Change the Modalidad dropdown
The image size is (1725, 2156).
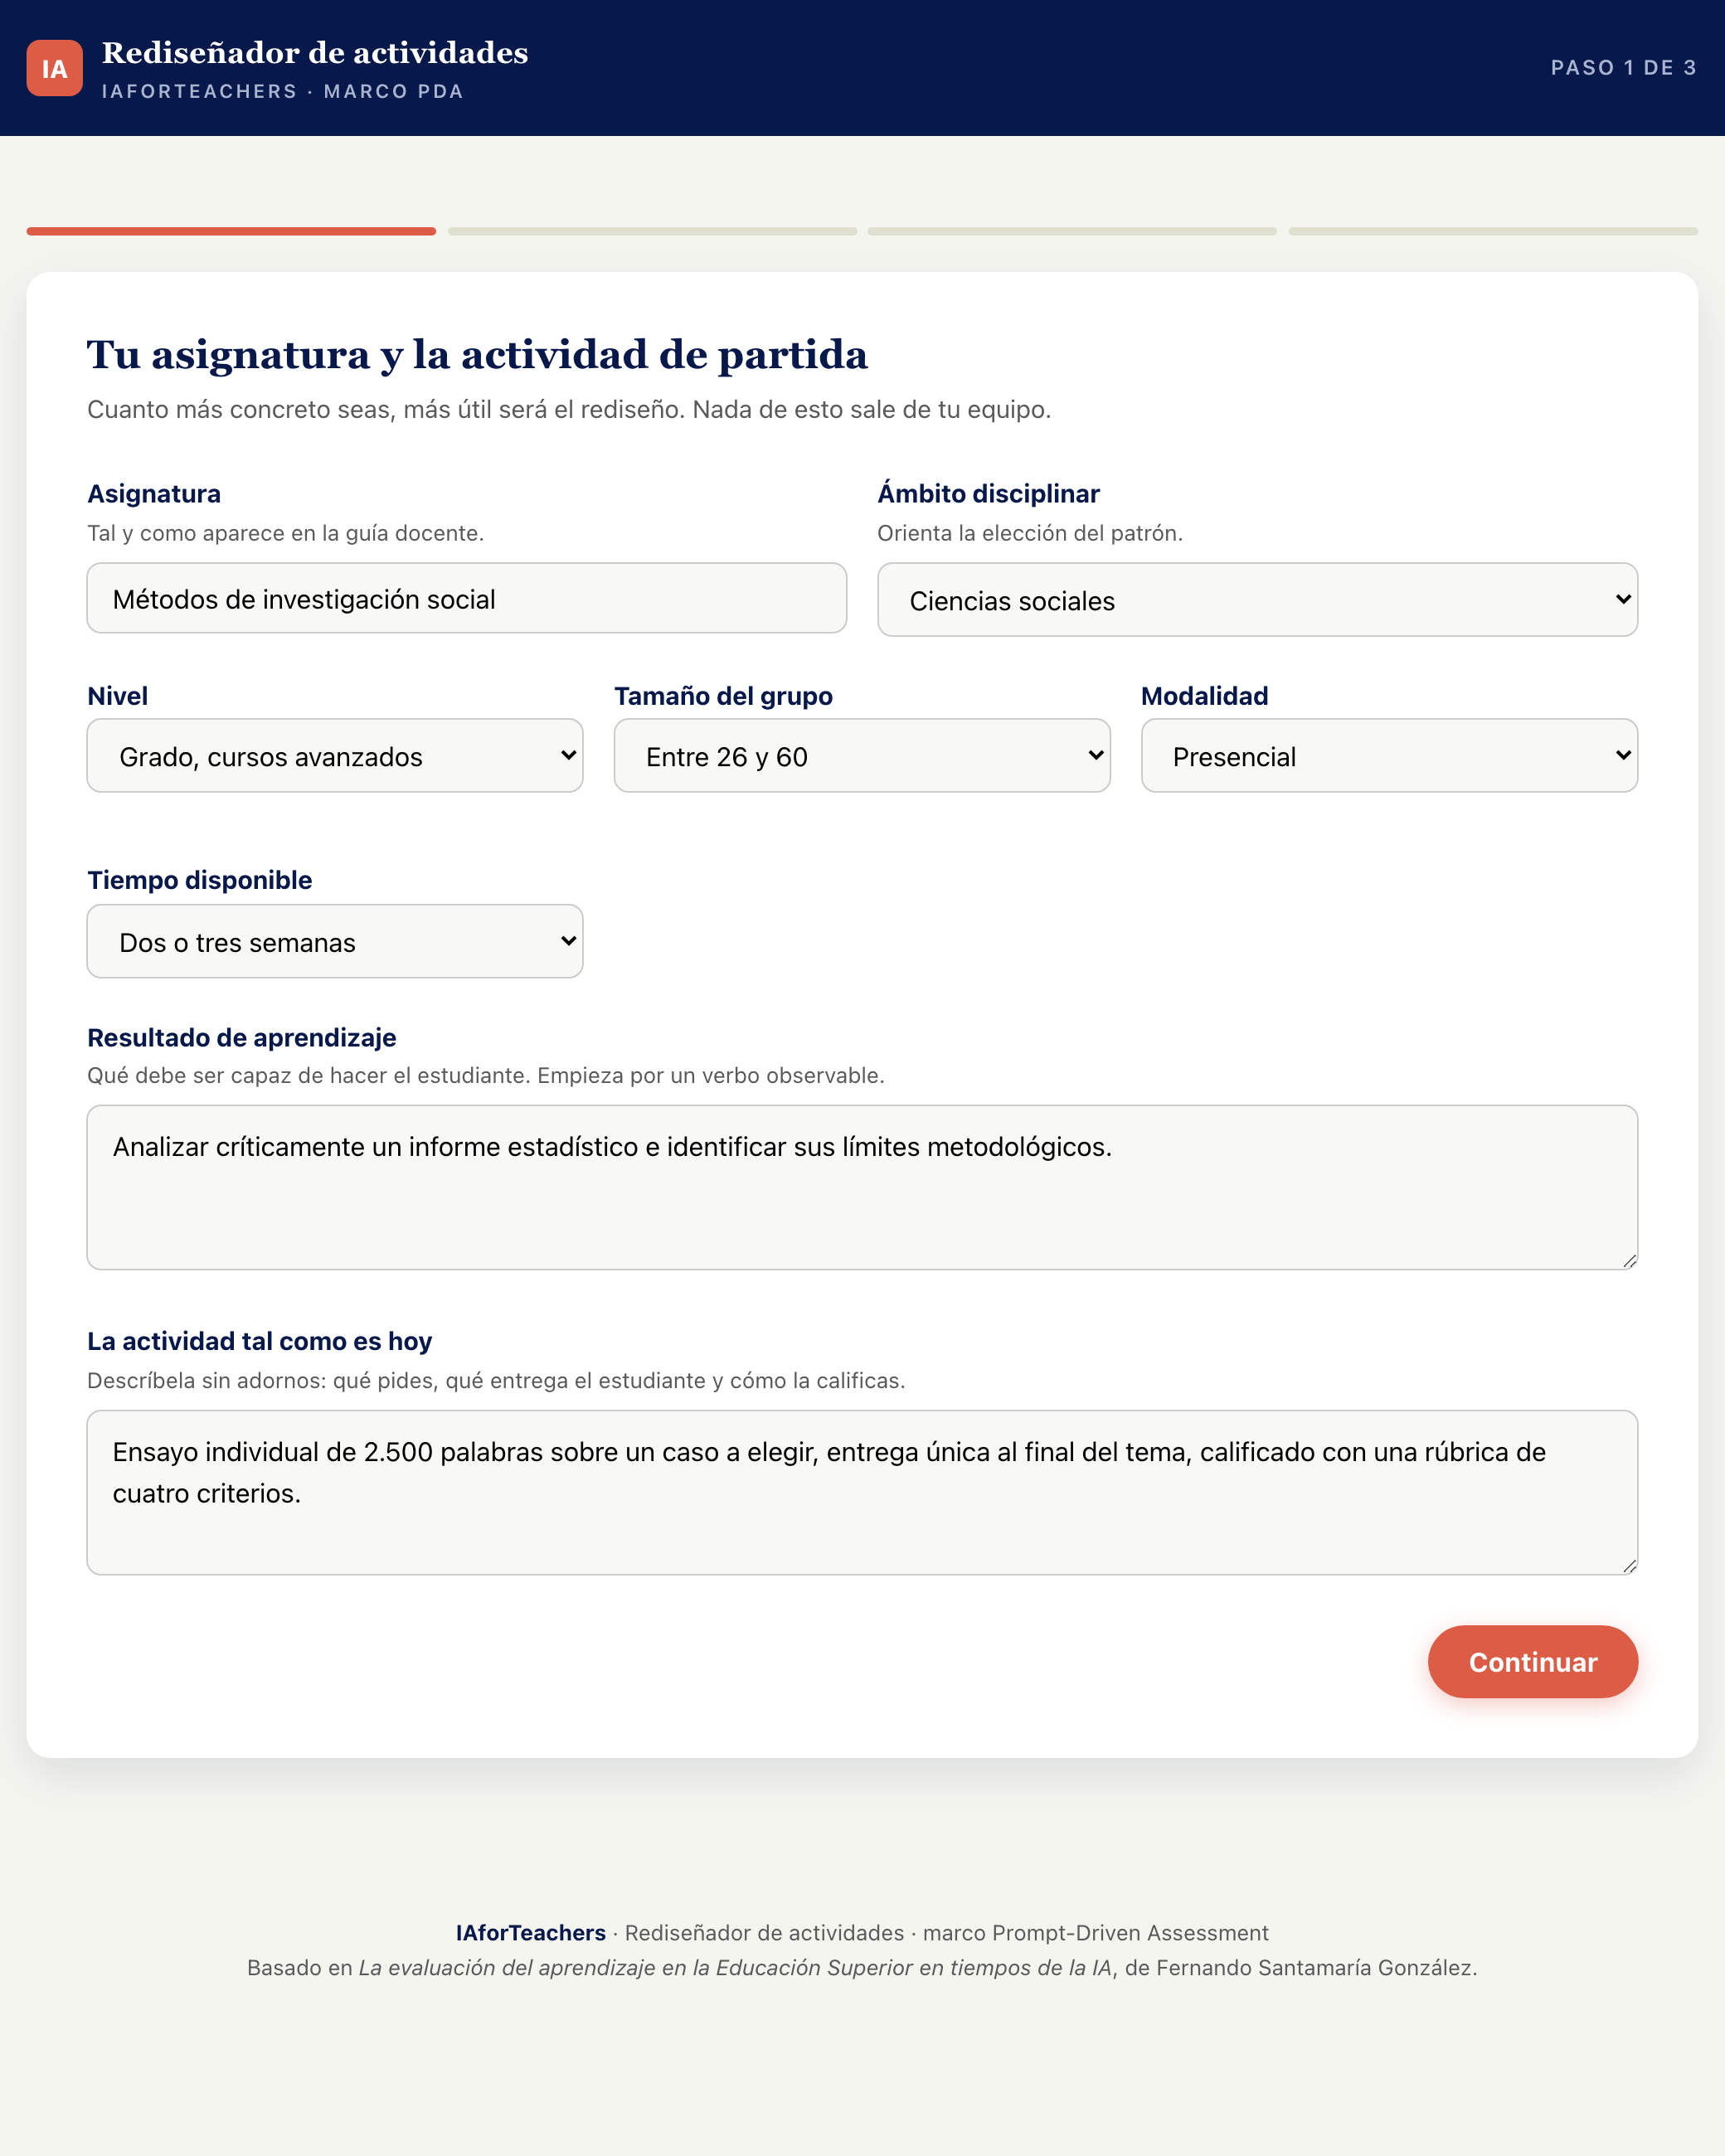[x=1389, y=755]
